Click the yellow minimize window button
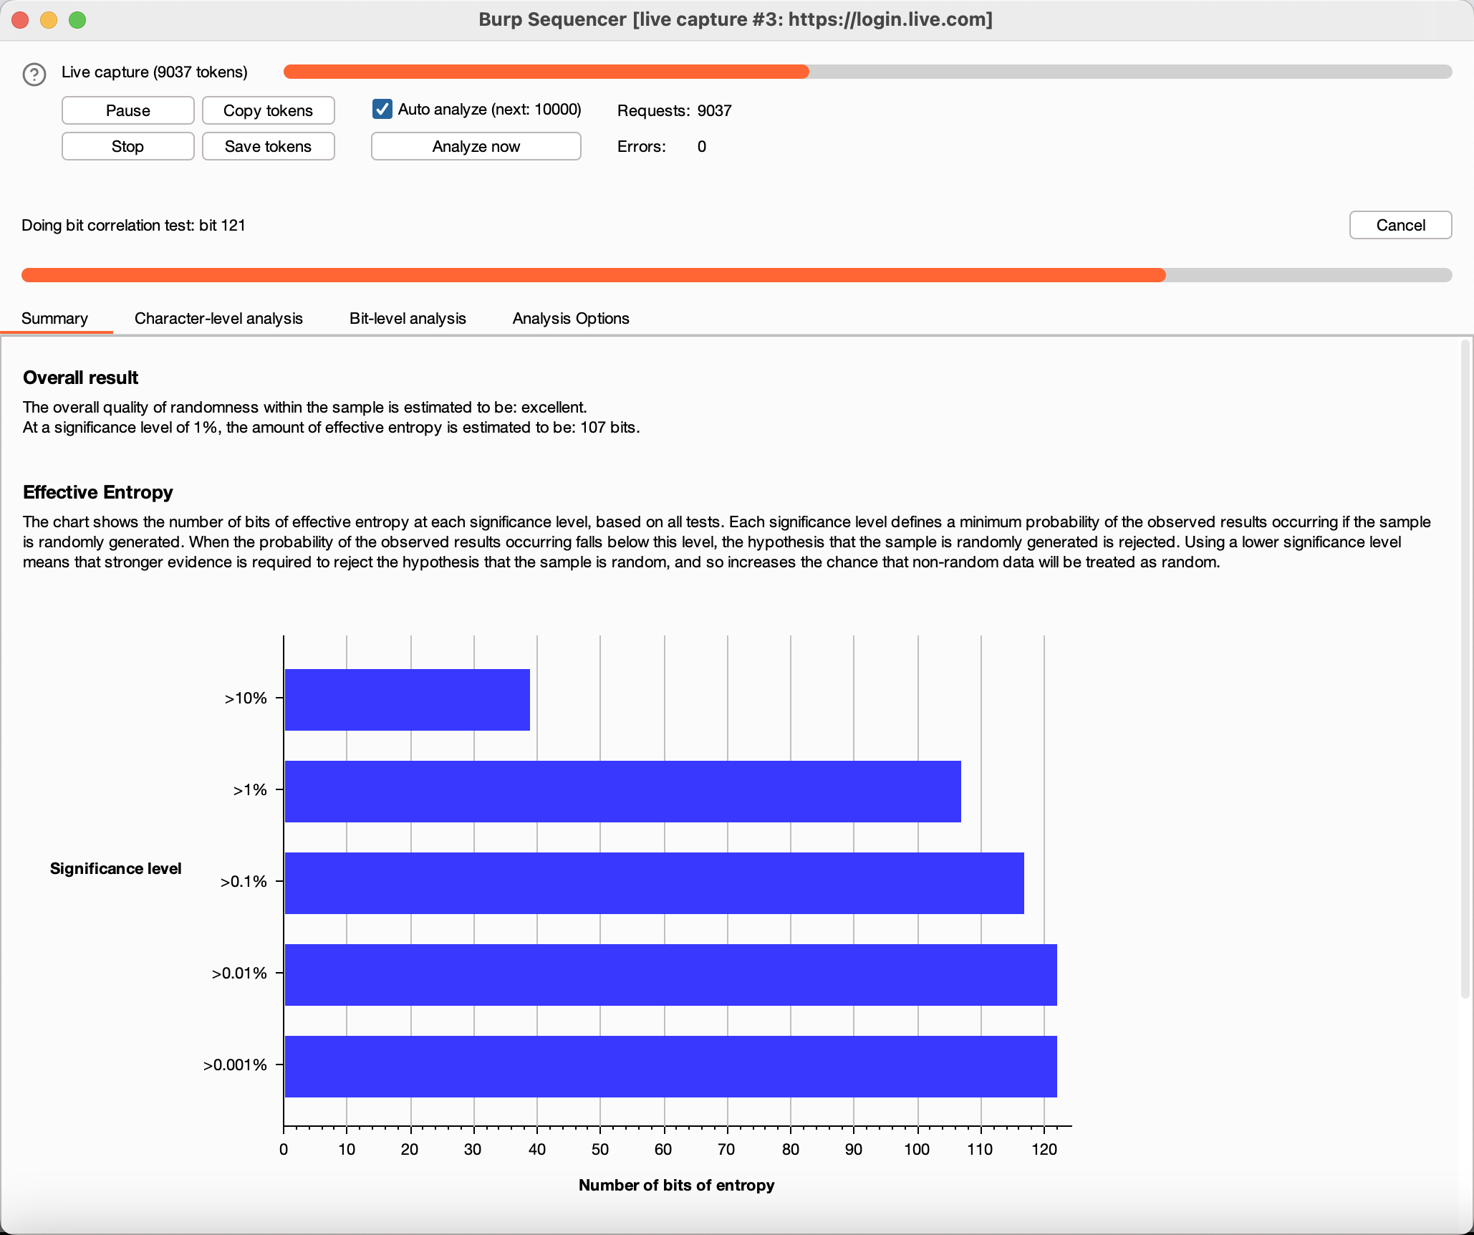Viewport: 1474px width, 1235px height. pyautogui.click(x=49, y=20)
